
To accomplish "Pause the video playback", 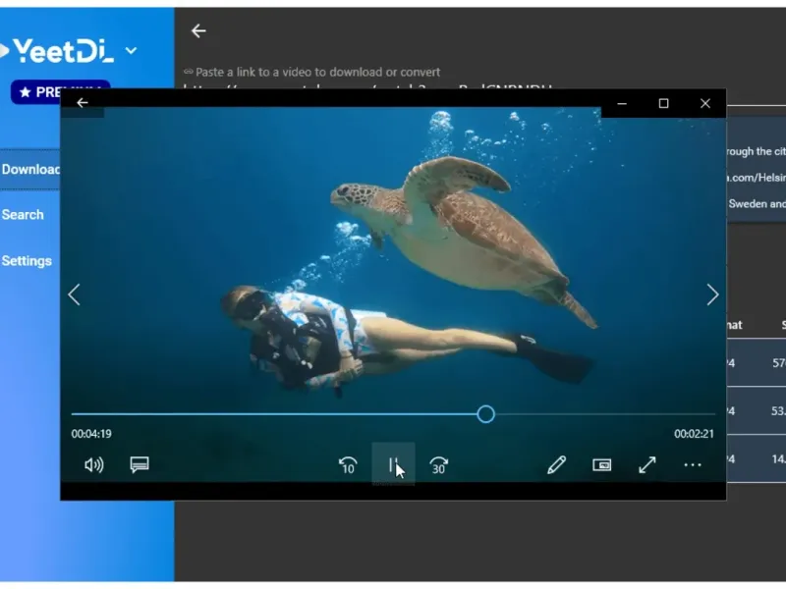I will [393, 464].
